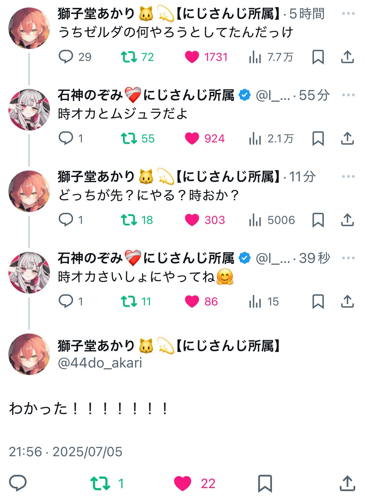The height and width of the screenshot is (499, 365).
Task: Open replies on the 29-reply top tweet
Action: (x=75, y=57)
